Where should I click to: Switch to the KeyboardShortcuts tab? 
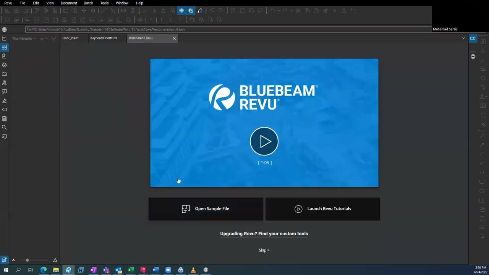tap(107, 38)
